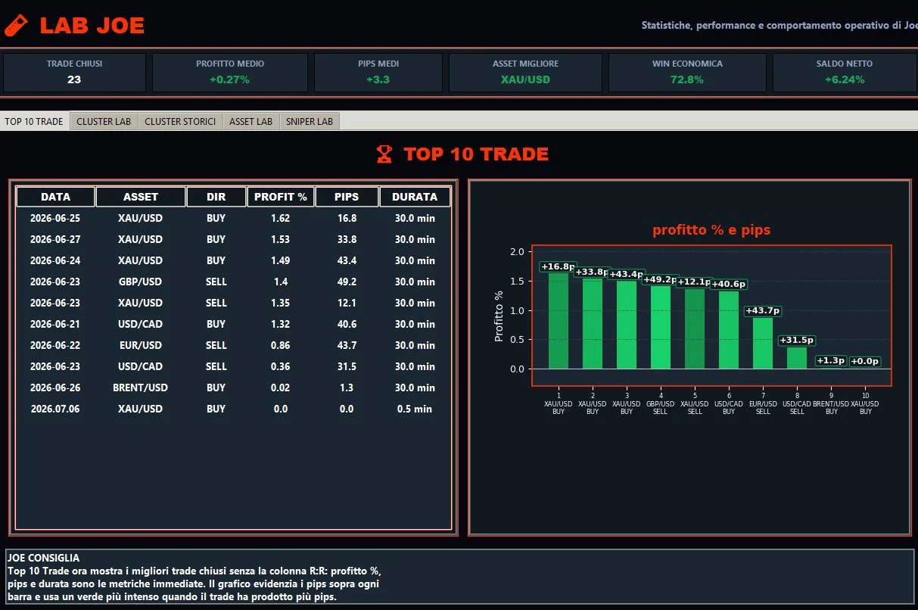Image resolution: width=918 pixels, height=610 pixels.
Task: Click the PROFIT % column header
Action: click(281, 197)
